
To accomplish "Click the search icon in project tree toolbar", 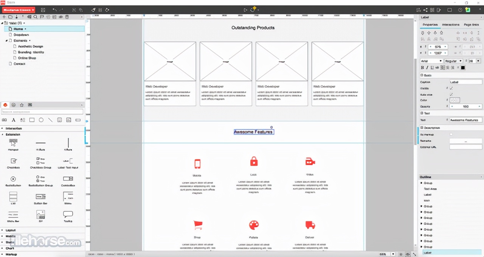I will pyautogui.click(x=35, y=17).
